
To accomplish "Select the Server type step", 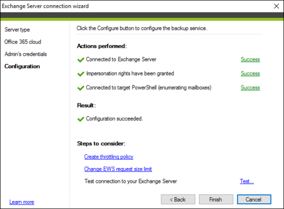I will 17,30.
